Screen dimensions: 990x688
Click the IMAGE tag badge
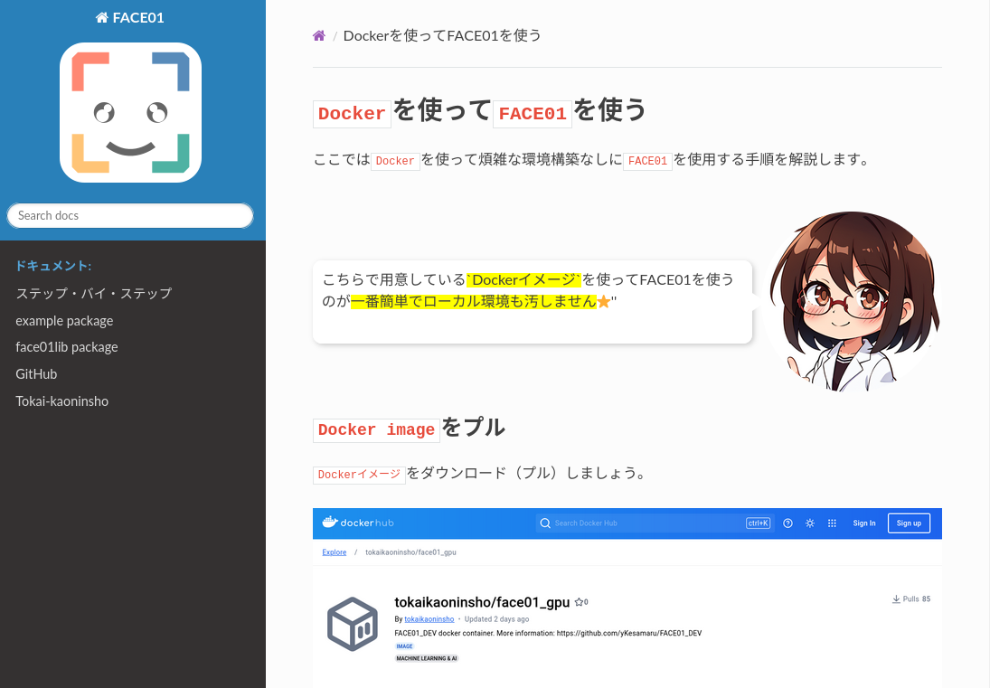pos(405,646)
